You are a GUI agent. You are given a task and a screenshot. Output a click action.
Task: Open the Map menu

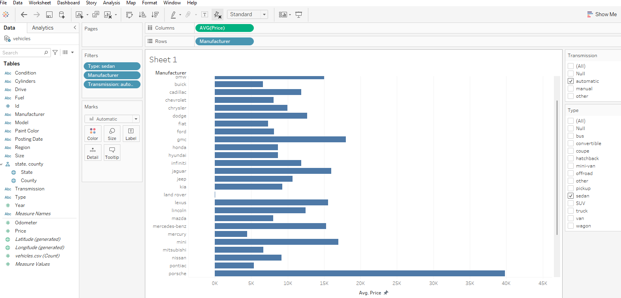click(131, 3)
